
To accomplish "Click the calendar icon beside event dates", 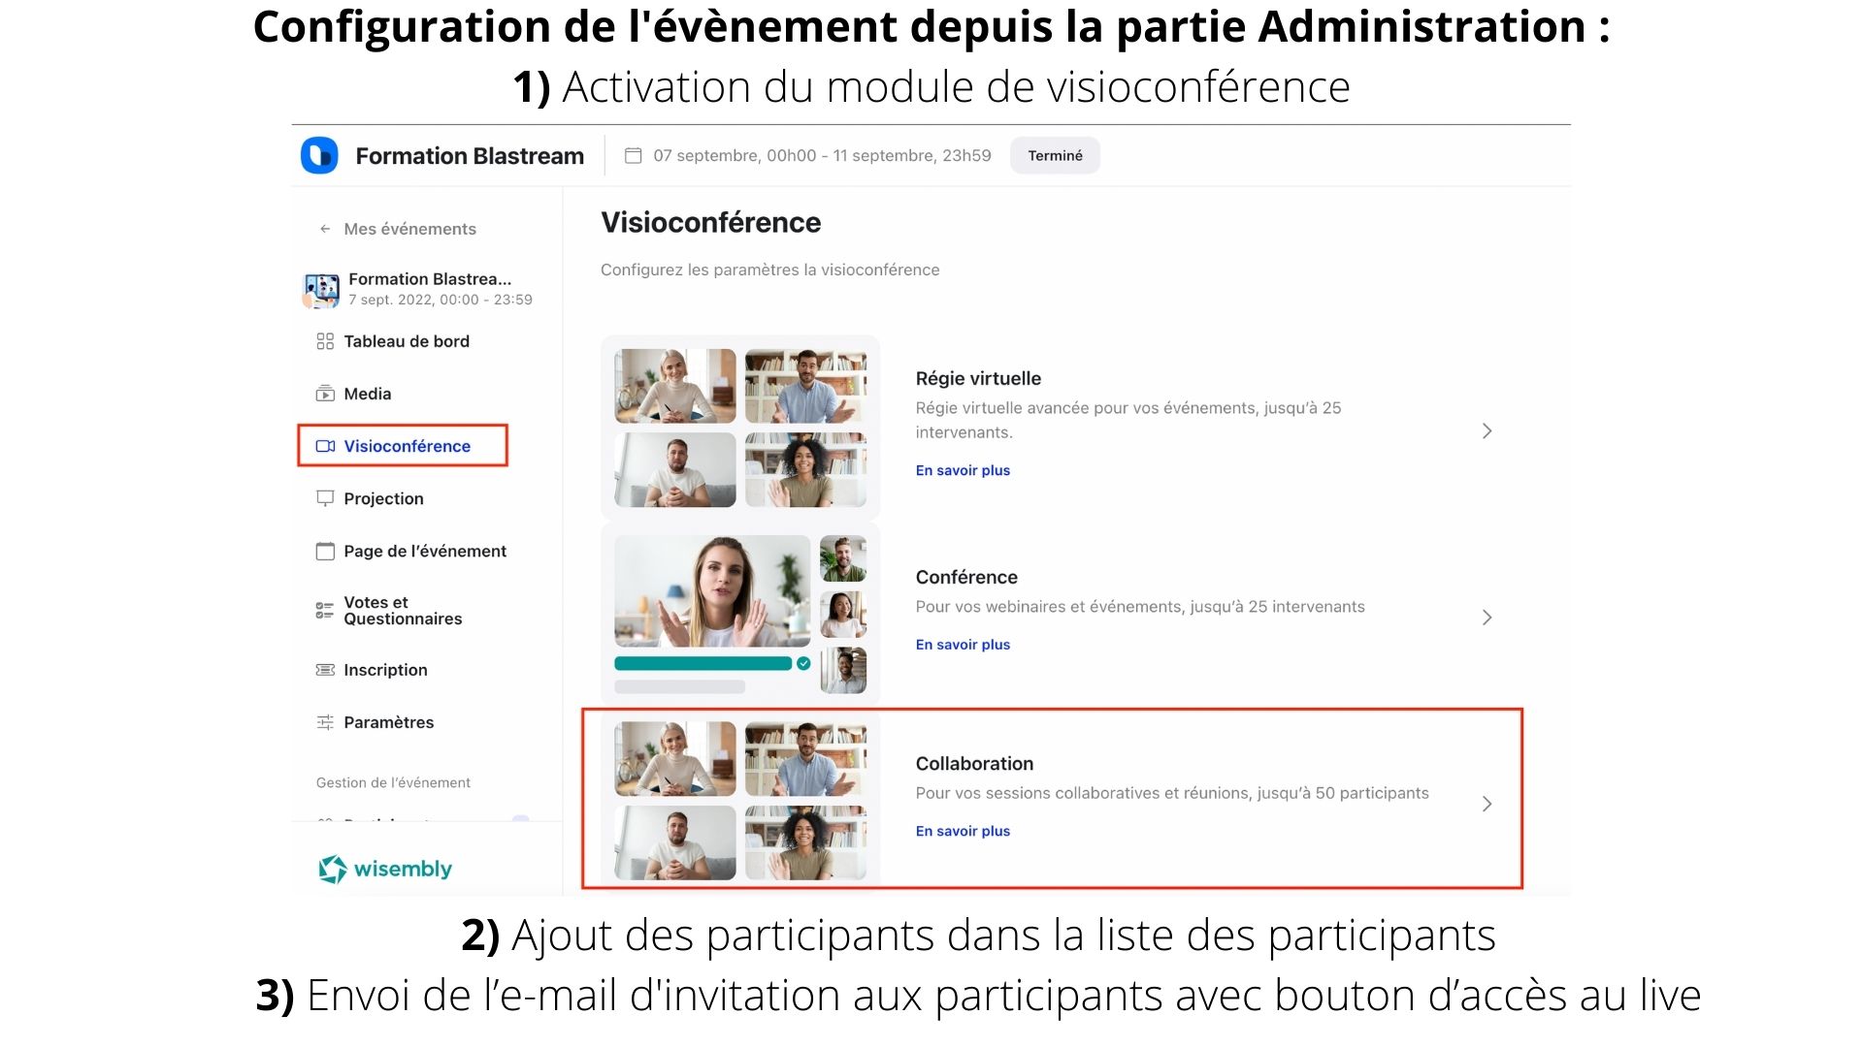I will (633, 155).
